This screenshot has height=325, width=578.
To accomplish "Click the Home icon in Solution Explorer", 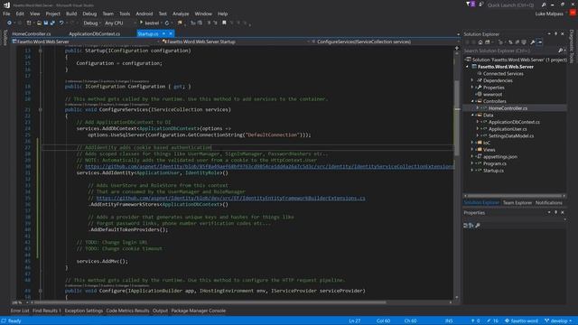I will pyautogui.click(x=480, y=42).
